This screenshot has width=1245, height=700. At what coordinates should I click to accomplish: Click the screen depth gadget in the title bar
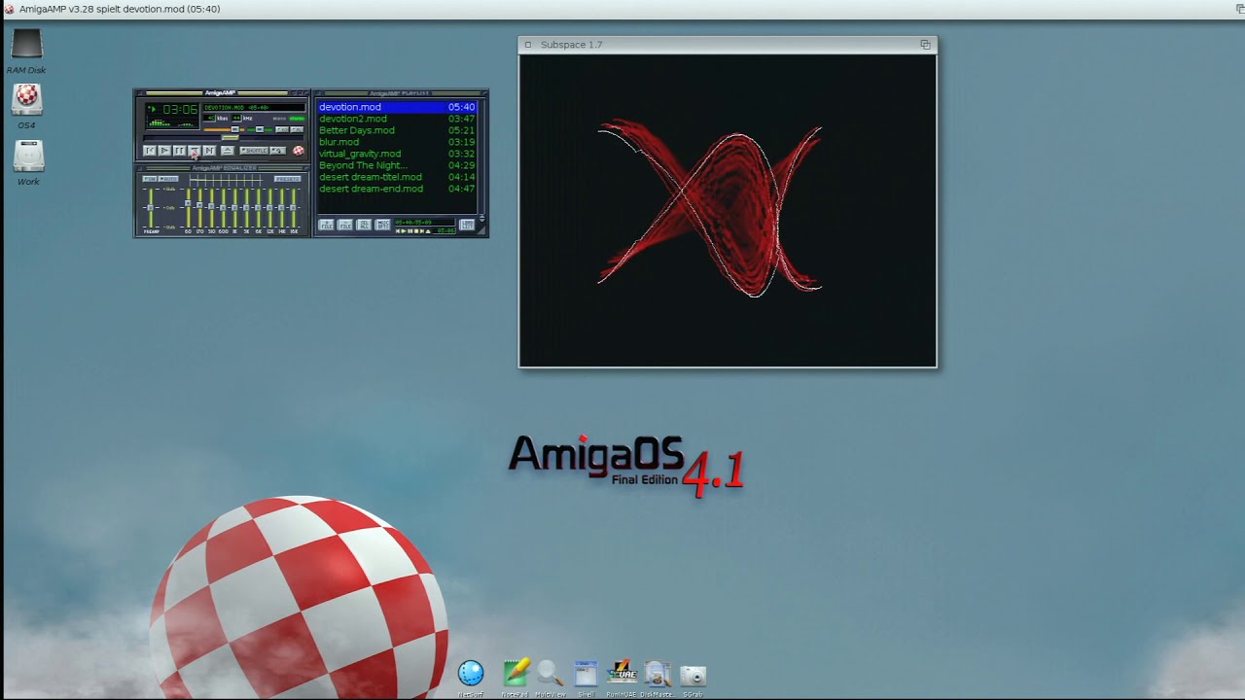click(1239, 8)
